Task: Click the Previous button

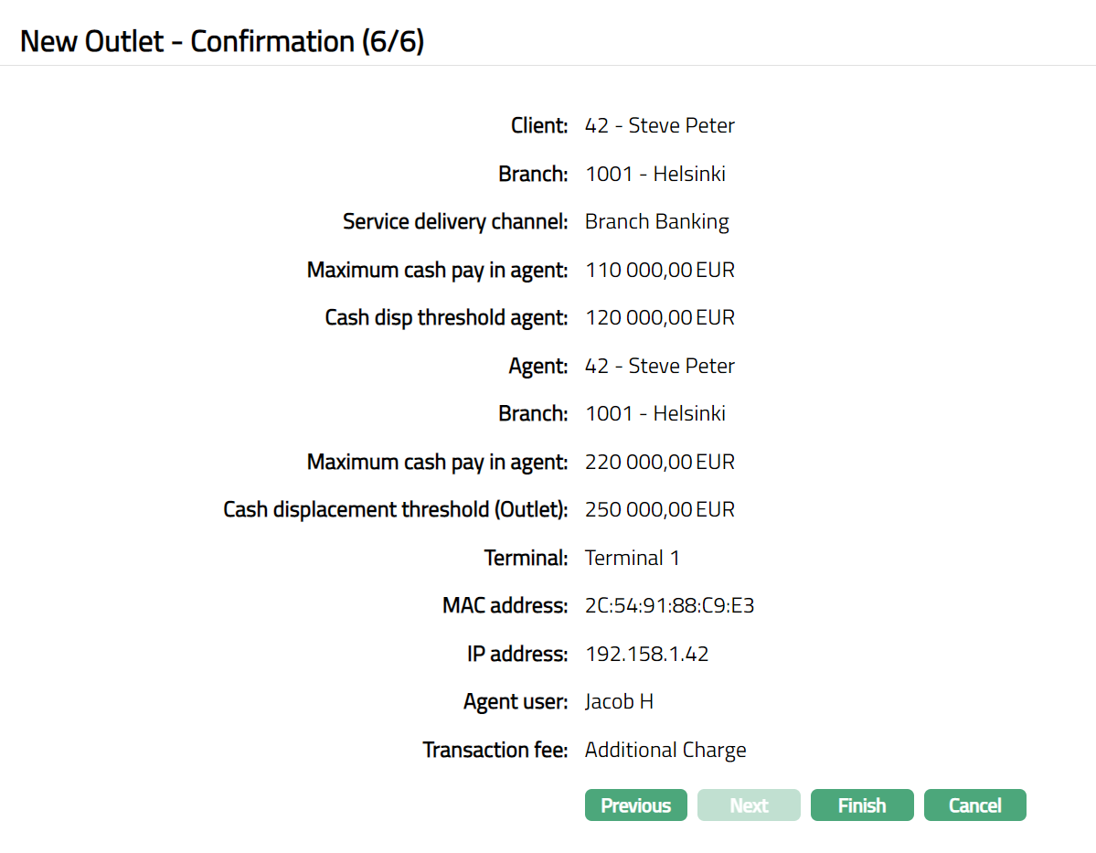Action: [635, 805]
